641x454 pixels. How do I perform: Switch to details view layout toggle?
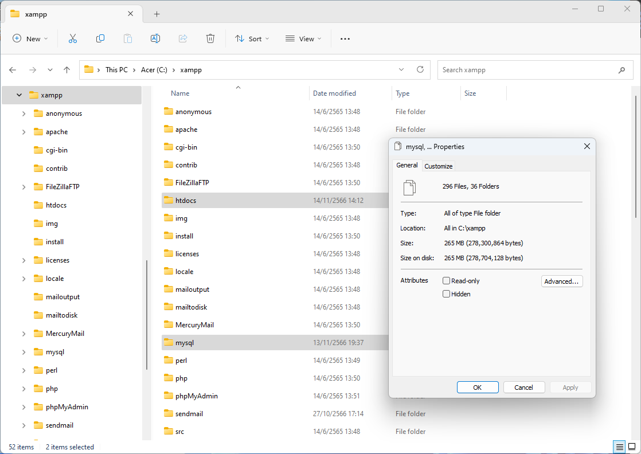619,447
